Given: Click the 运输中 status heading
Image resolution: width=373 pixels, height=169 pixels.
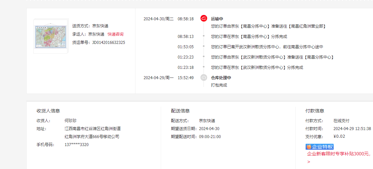Looking at the screenshot, I should (217, 19).
